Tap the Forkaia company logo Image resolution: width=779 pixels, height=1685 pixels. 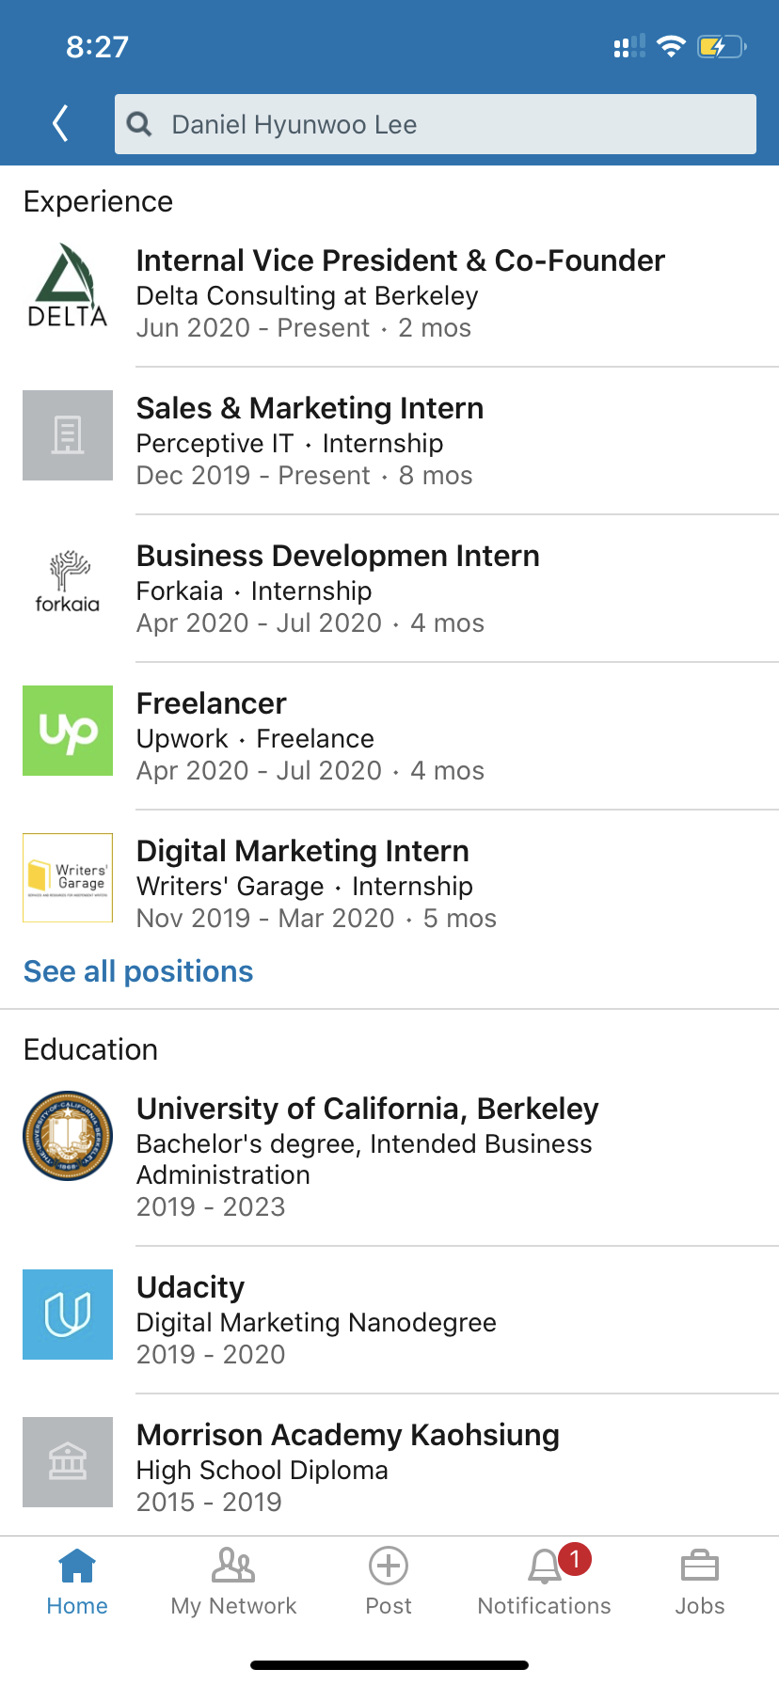68,583
